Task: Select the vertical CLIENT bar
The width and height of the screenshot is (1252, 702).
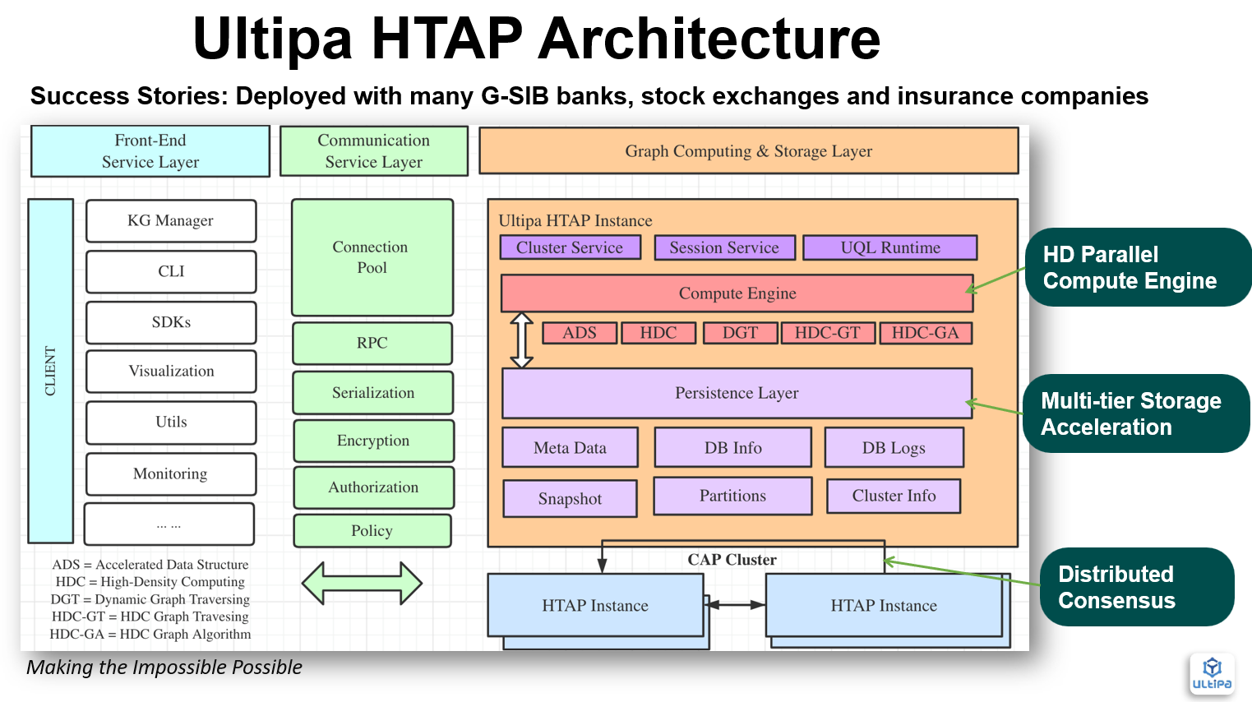Action: pyautogui.click(x=50, y=371)
